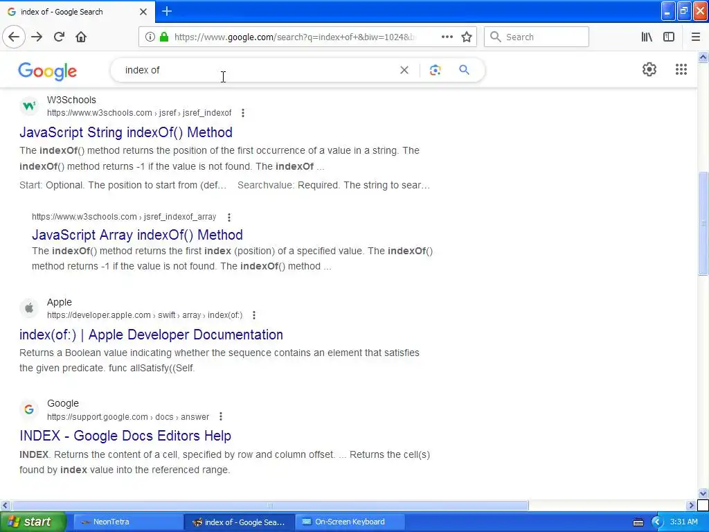Screen dimensions: 709x532
Task: Click the 'W3Schools' site name text
Action: tap(71, 100)
